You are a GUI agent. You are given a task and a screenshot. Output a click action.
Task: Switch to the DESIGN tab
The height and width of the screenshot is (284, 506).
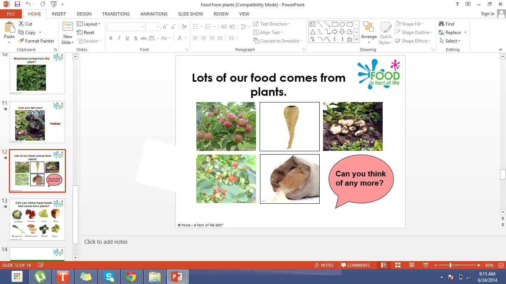(84, 14)
